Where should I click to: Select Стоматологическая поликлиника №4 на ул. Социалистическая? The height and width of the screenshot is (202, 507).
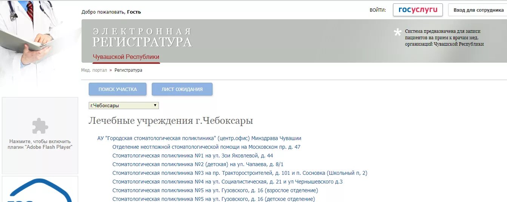(x=228, y=182)
